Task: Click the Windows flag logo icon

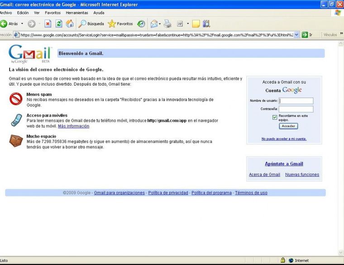Action: (x=337, y=13)
